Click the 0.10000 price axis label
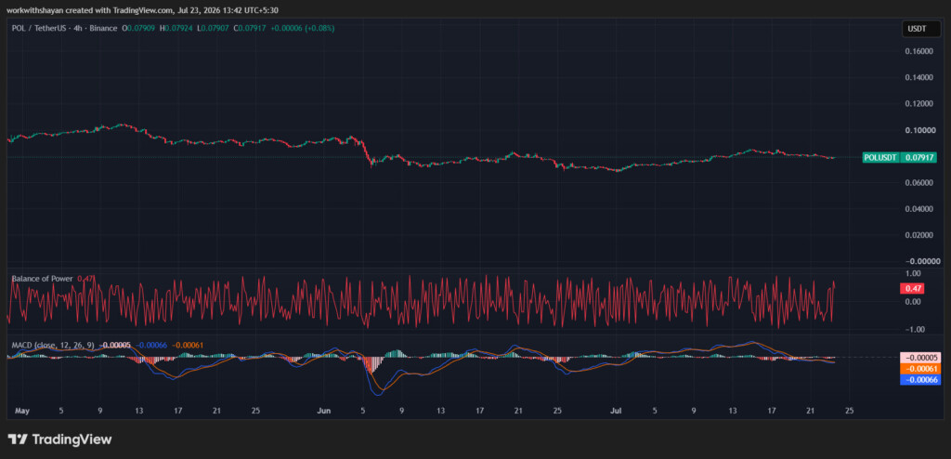This screenshot has width=951, height=459. pos(918,130)
